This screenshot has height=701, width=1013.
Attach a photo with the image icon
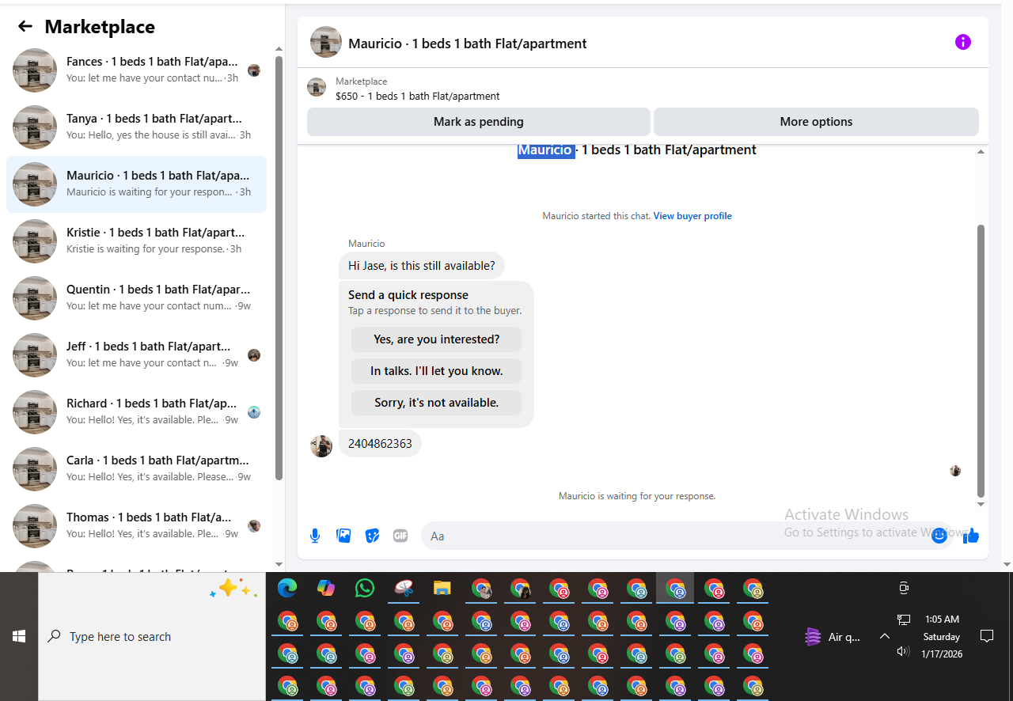(x=343, y=536)
